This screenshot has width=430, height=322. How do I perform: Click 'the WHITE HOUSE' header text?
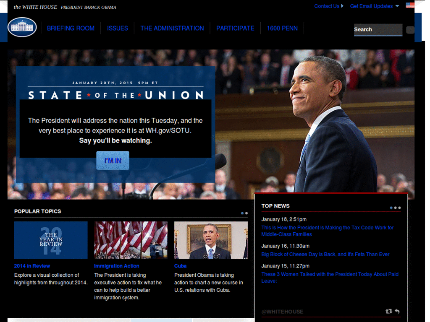[35, 7]
